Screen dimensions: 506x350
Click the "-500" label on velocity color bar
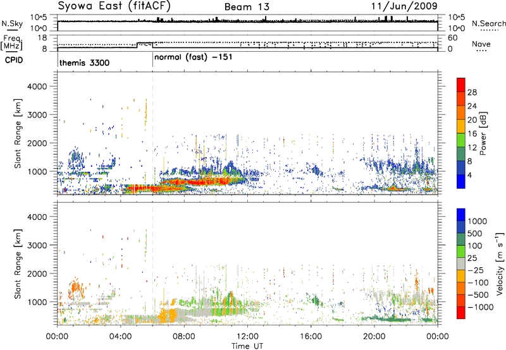point(478,294)
